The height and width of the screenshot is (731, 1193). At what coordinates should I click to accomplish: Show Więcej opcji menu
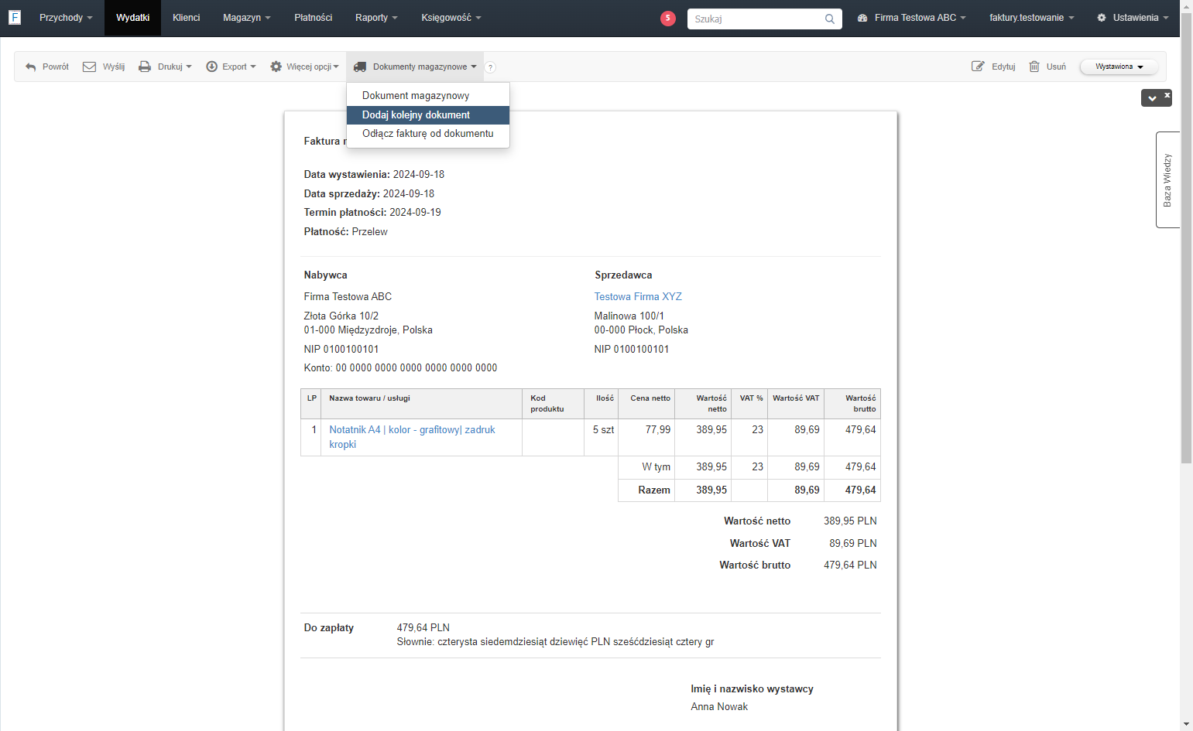[x=304, y=67]
